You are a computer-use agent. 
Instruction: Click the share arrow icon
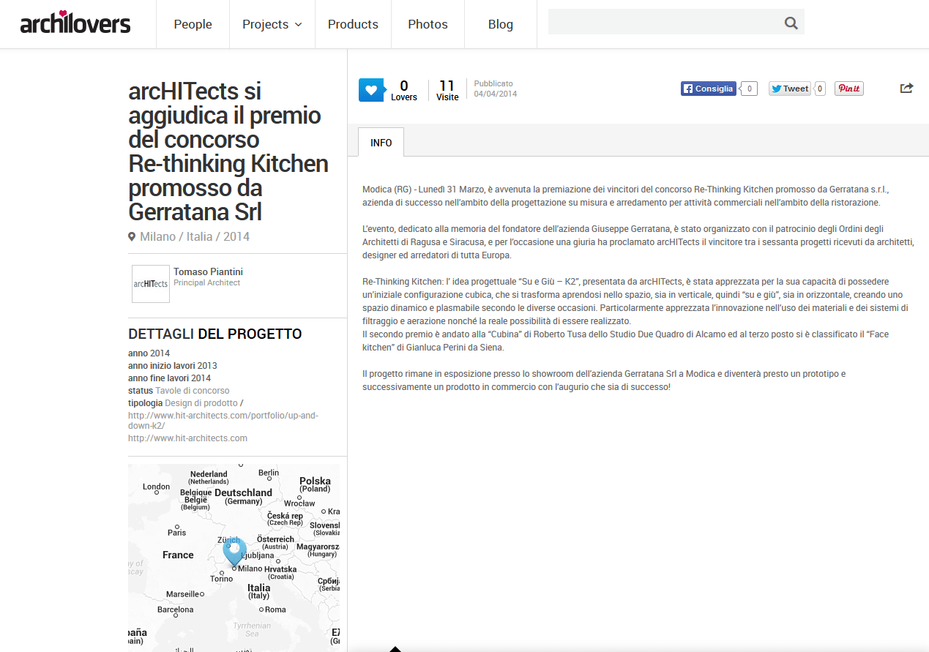[x=906, y=88]
